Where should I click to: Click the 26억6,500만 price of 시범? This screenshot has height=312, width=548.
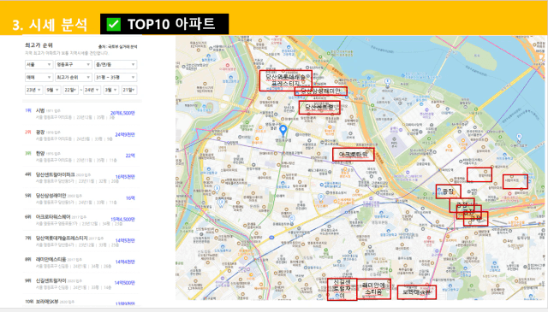122,113
